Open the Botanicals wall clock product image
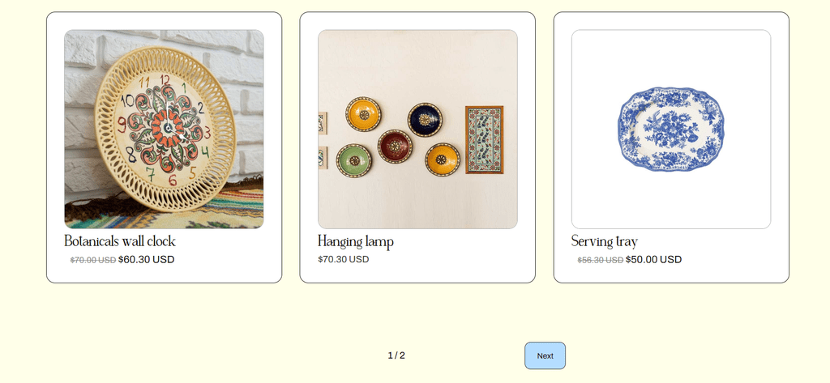Viewport: 830px width, 383px height. [164, 129]
